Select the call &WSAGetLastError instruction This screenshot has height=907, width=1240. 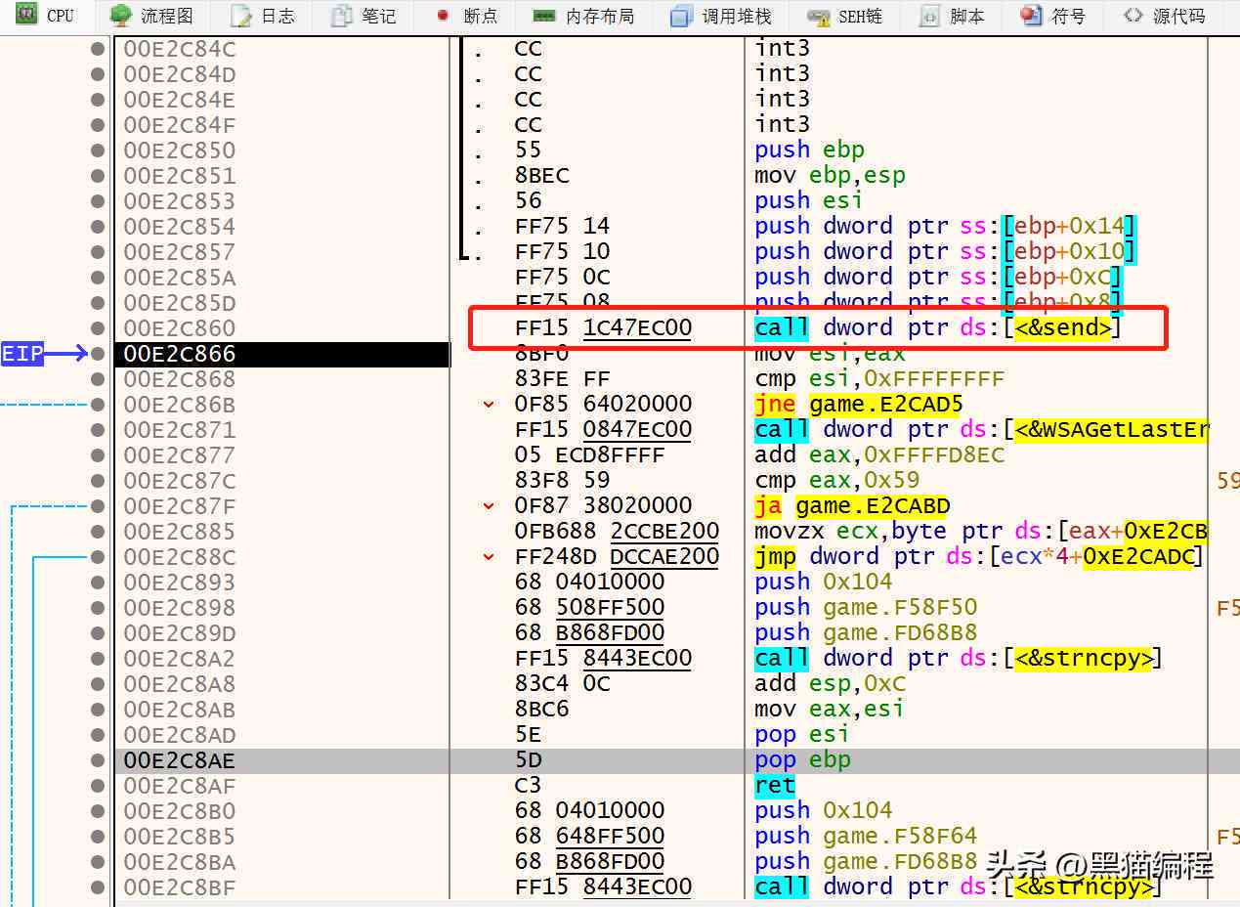[981, 430]
